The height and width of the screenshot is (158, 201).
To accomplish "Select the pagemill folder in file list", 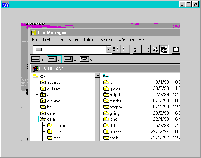I will point(114,107).
